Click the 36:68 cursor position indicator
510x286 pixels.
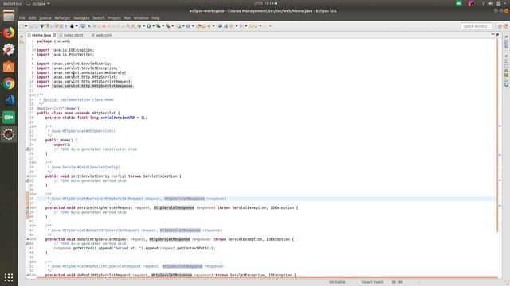397,282
